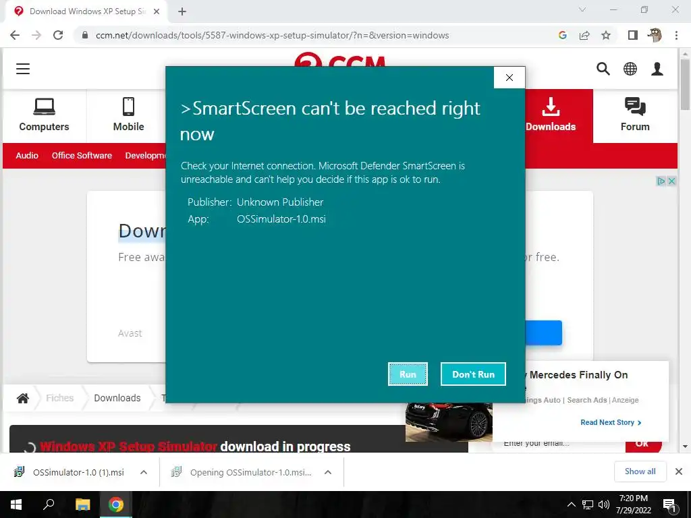Open the Forum section
Viewport: 691px width, 518px height.
point(635,115)
